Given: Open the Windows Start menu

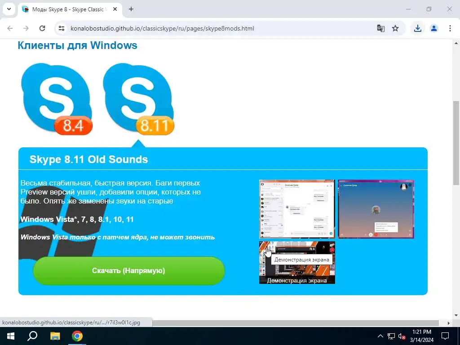Looking at the screenshot, I should click(11, 336).
